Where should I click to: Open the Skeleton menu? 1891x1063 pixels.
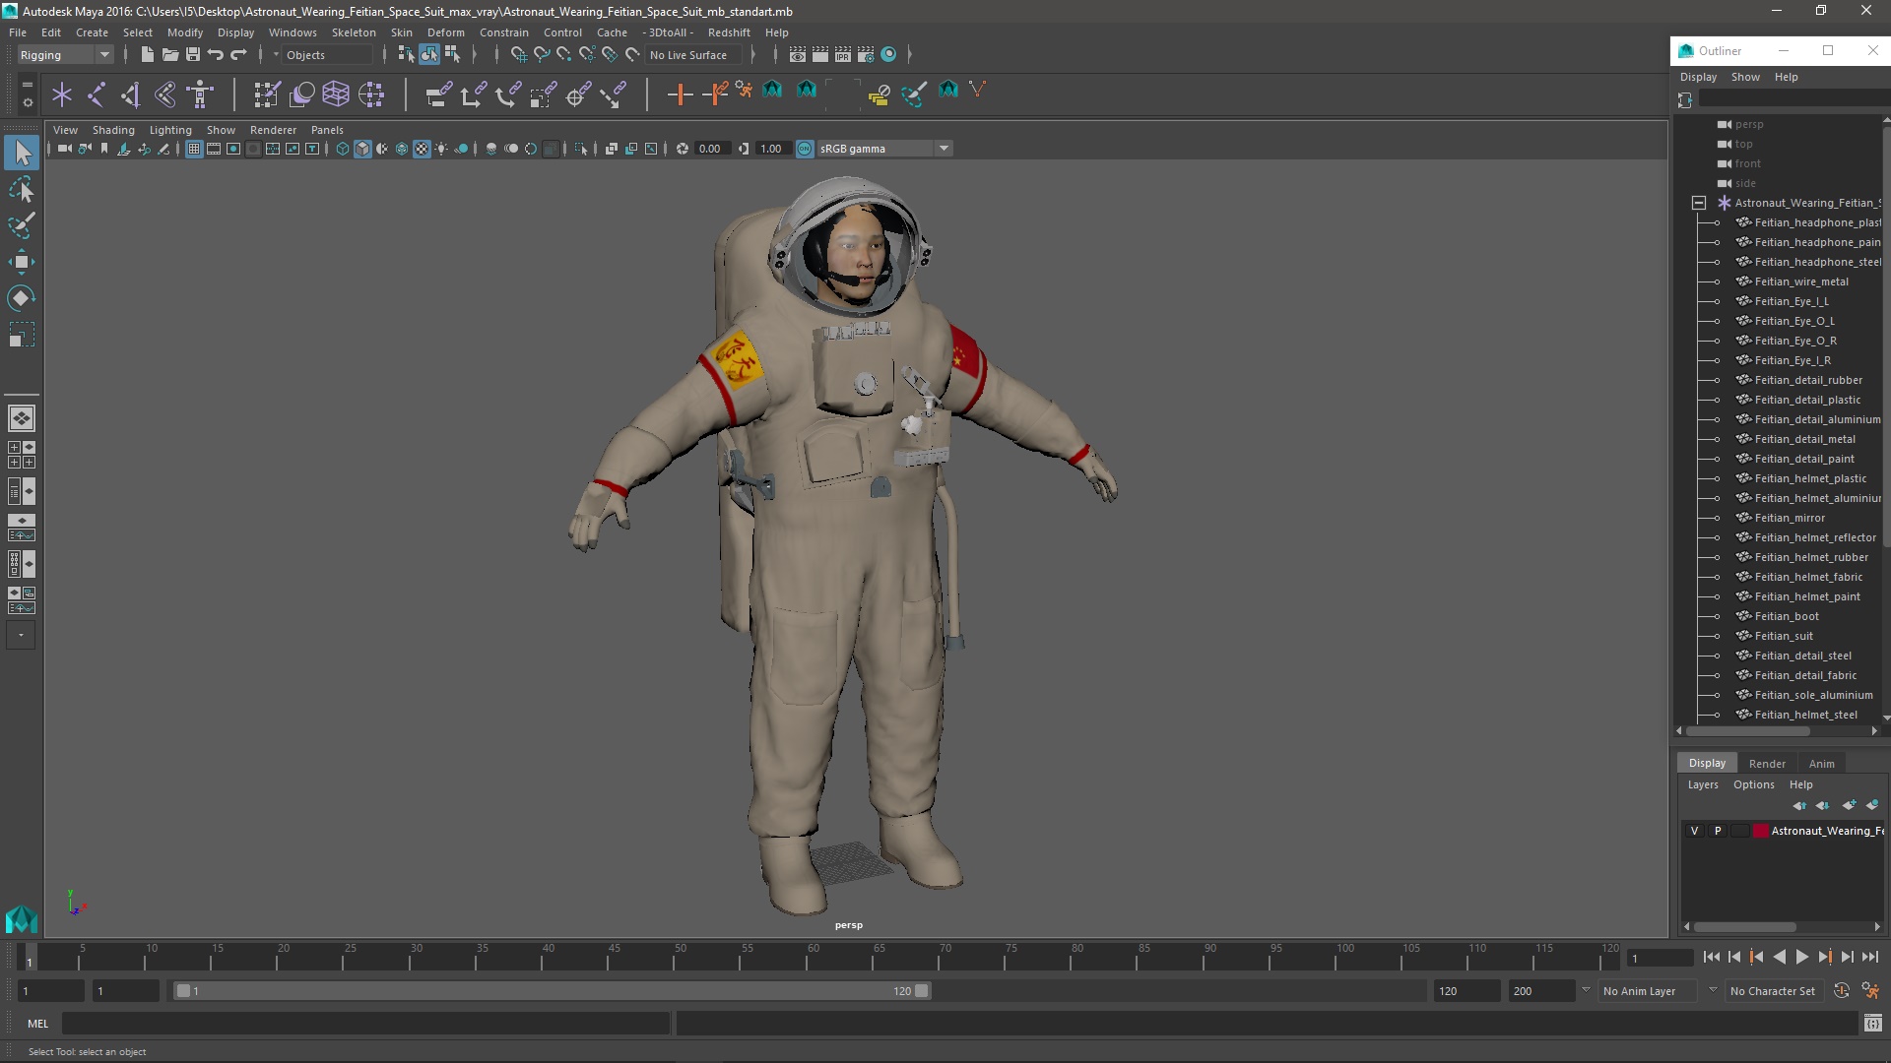(354, 32)
